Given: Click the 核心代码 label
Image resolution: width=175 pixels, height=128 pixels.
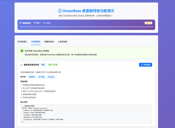Looking at the screenshot, I should click(24, 102).
